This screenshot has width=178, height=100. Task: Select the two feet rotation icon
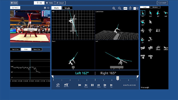[x=158, y=30]
